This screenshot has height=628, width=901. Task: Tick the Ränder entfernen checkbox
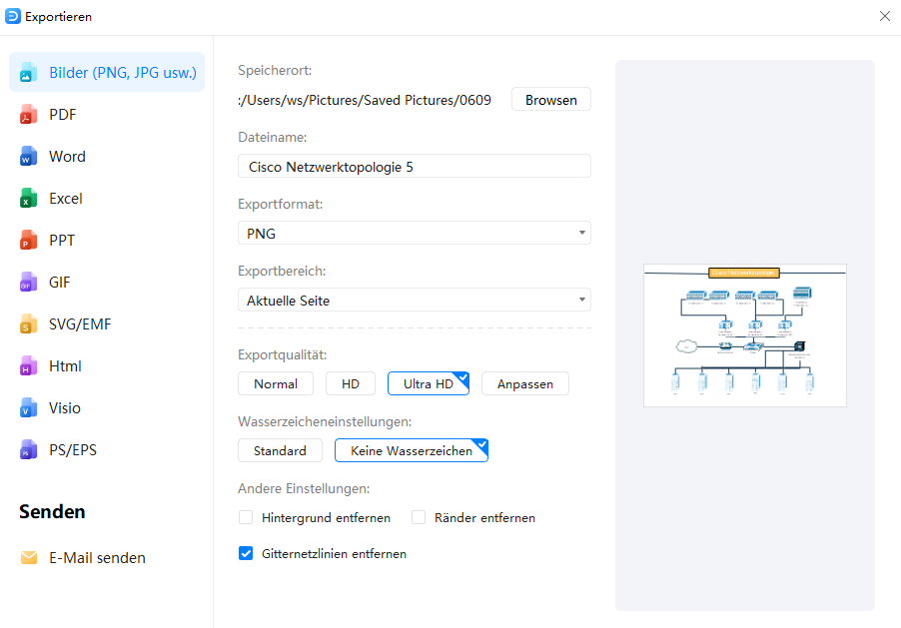pyautogui.click(x=419, y=518)
